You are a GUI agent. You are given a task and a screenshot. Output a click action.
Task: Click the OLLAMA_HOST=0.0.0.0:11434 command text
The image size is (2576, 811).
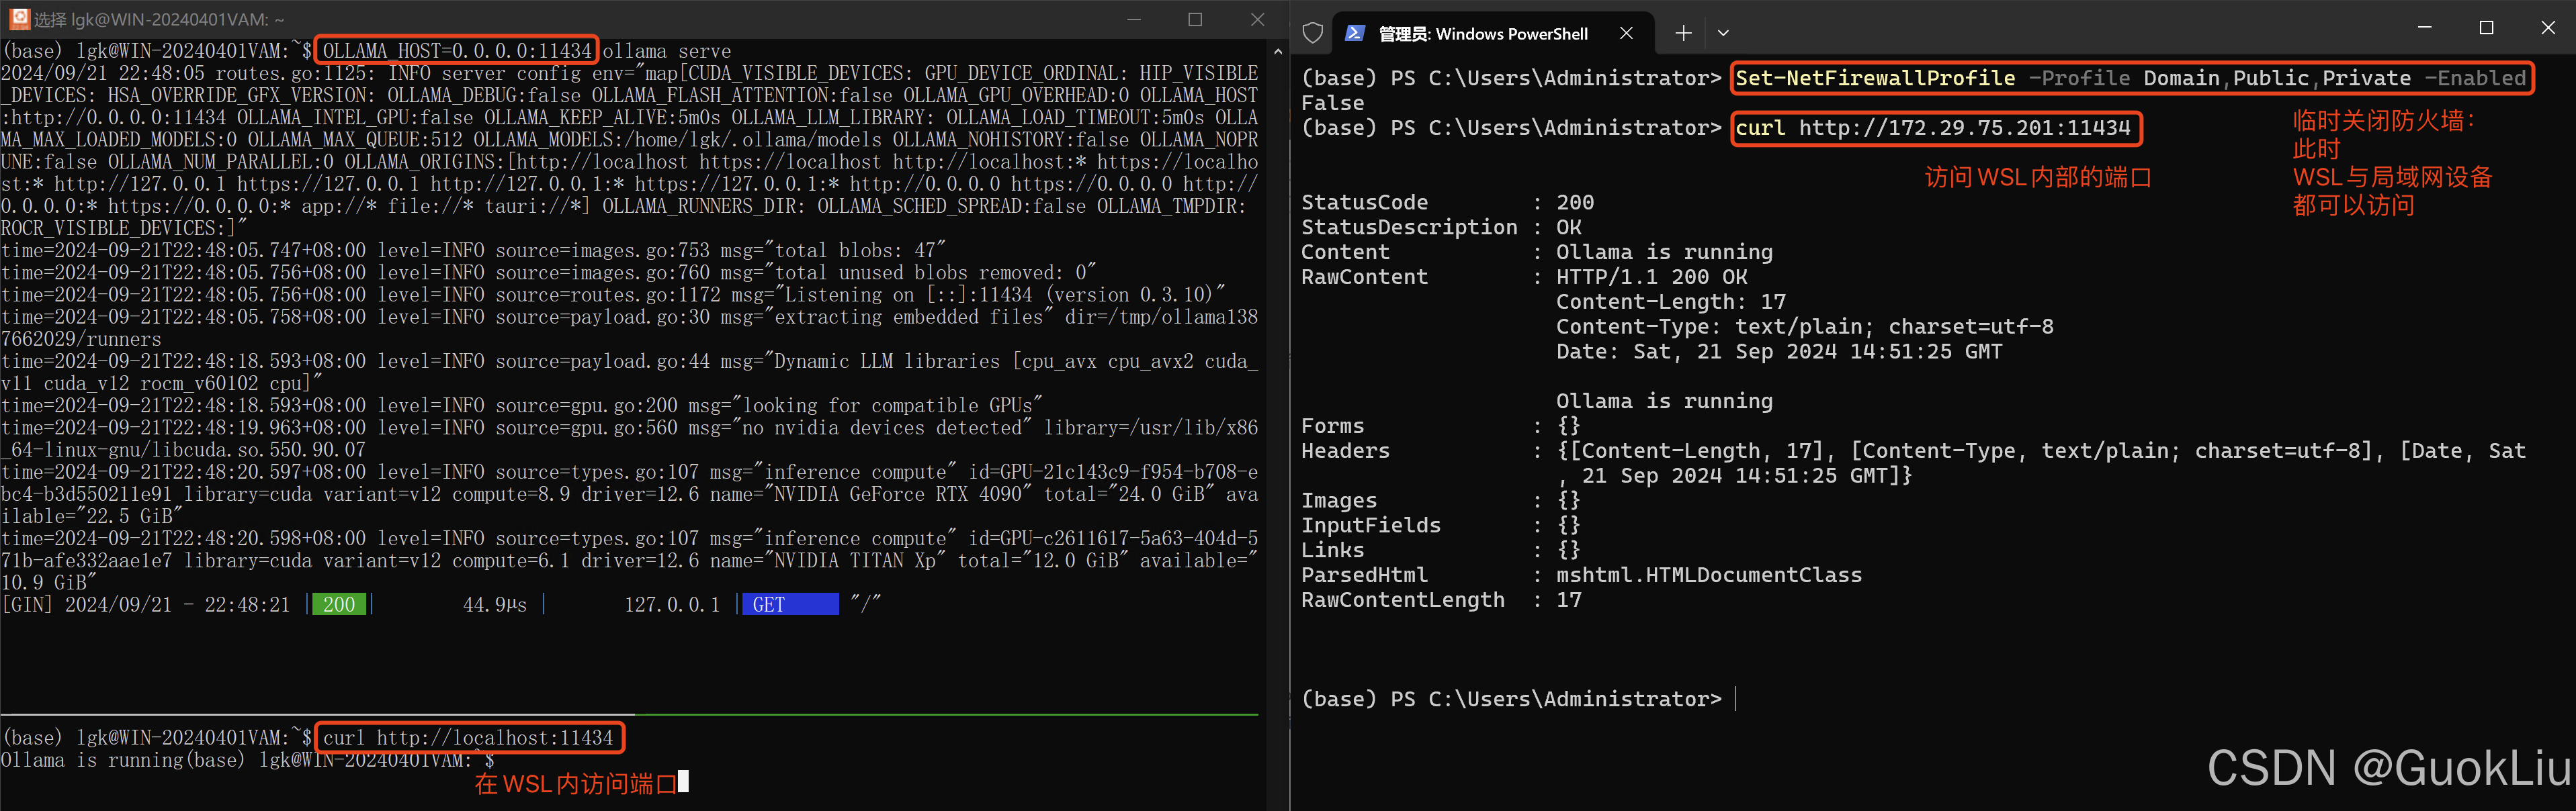pos(457,51)
